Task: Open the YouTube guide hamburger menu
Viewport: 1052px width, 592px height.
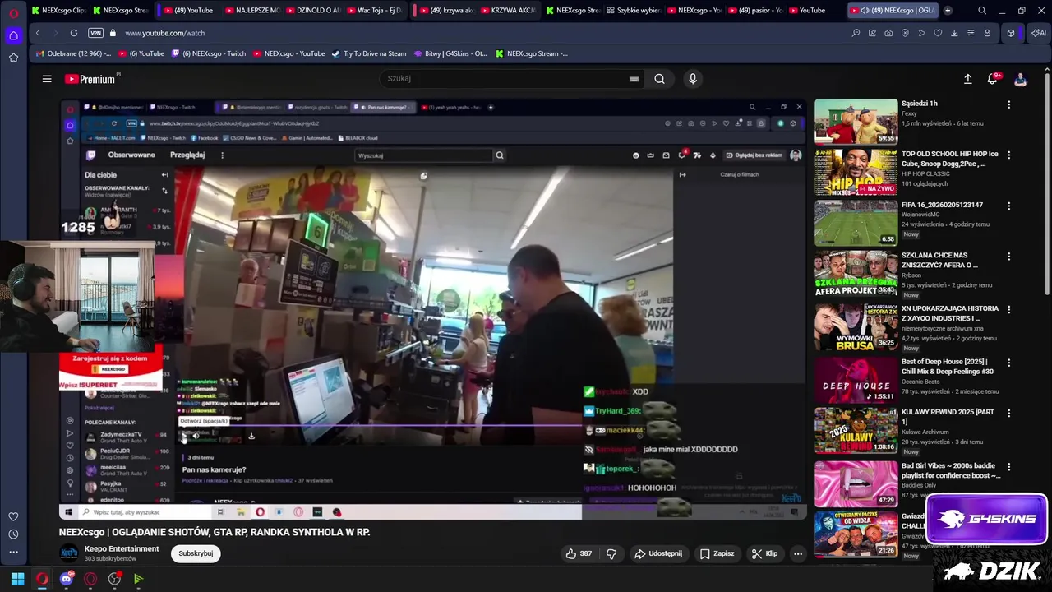Action: pyautogui.click(x=47, y=79)
